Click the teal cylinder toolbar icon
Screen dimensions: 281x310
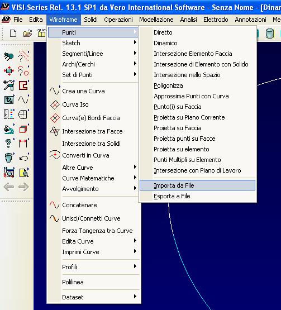[x=269, y=33]
